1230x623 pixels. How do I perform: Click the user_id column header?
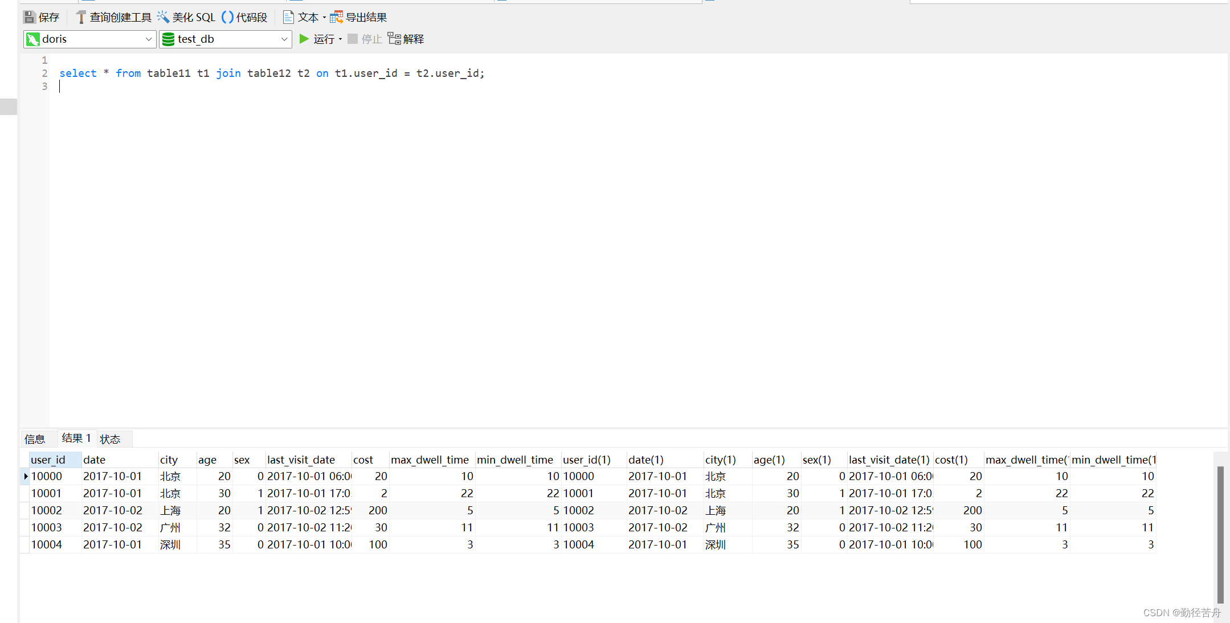(55, 460)
